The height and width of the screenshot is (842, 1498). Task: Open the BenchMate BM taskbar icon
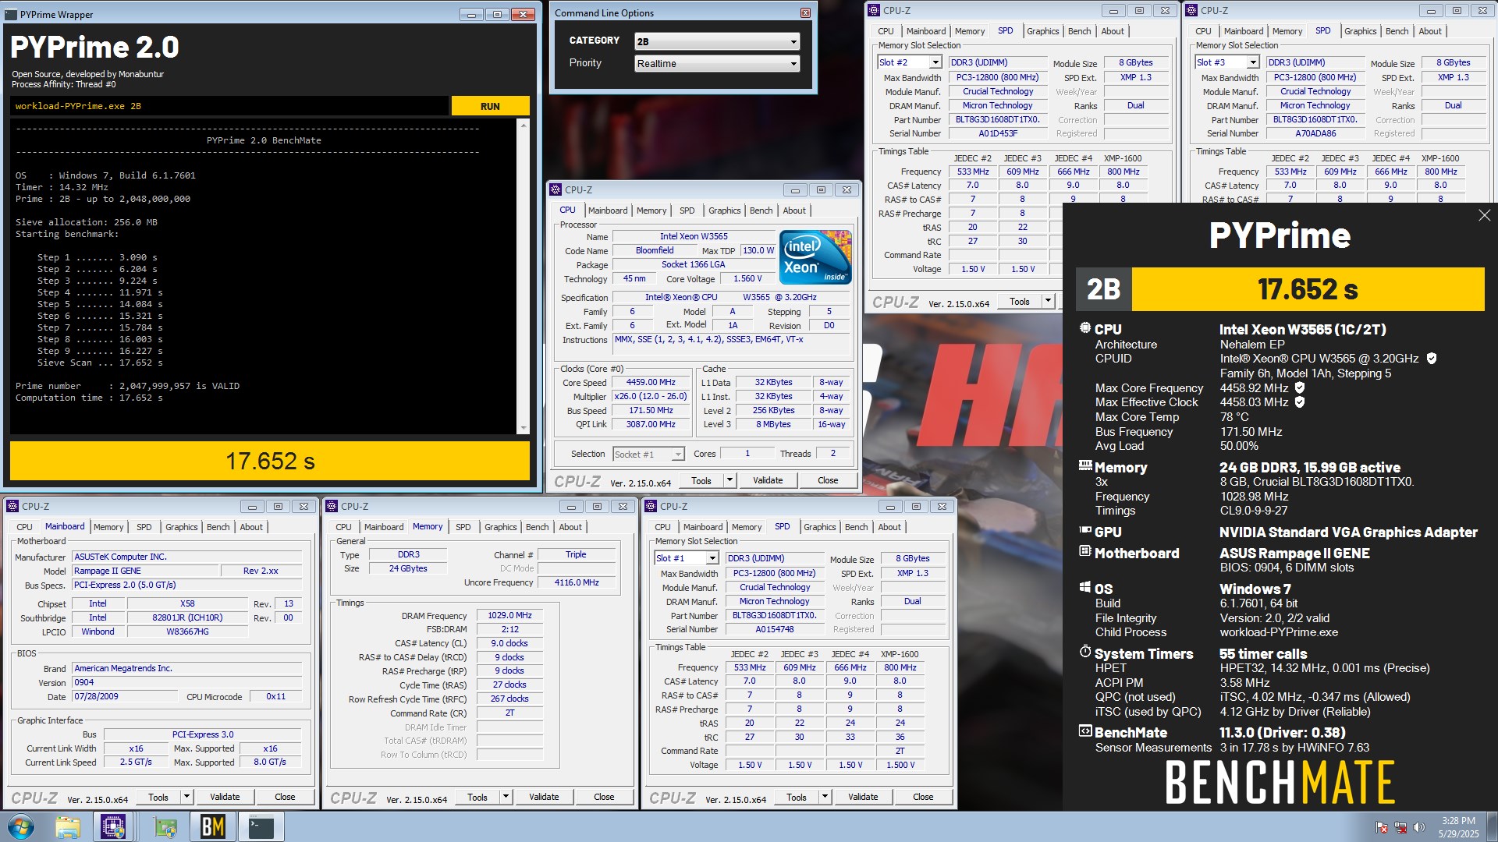tap(212, 826)
